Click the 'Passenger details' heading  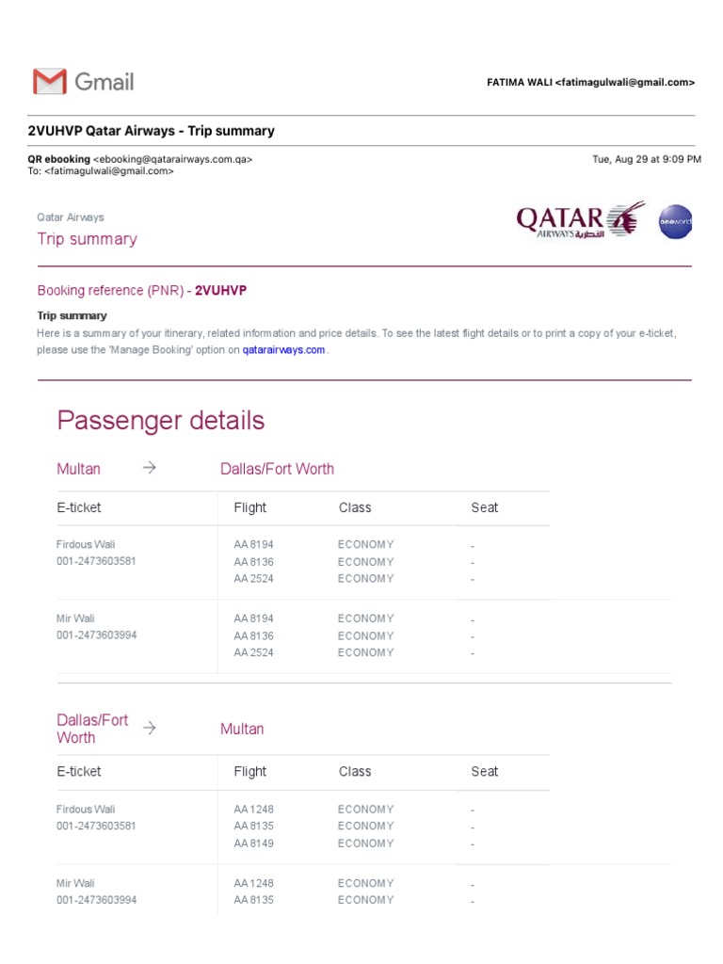(161, 420)
